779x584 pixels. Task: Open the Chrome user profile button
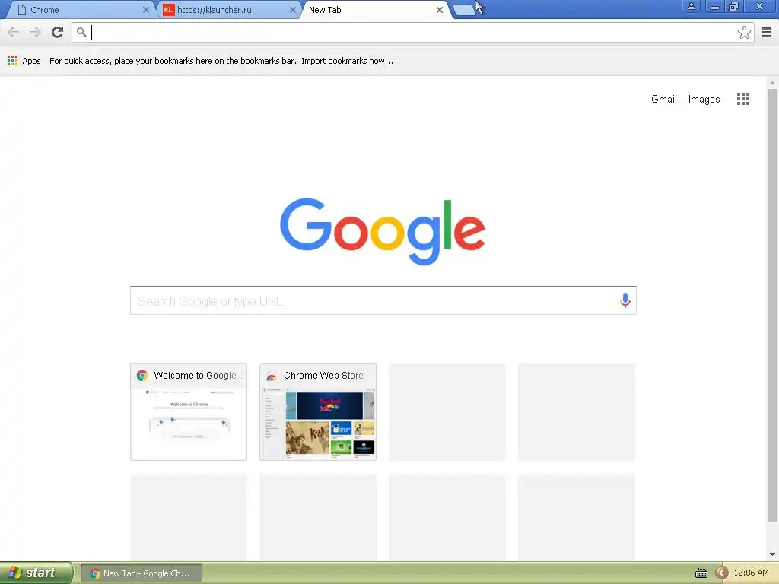pyautogui.click(x=691, y=6)
